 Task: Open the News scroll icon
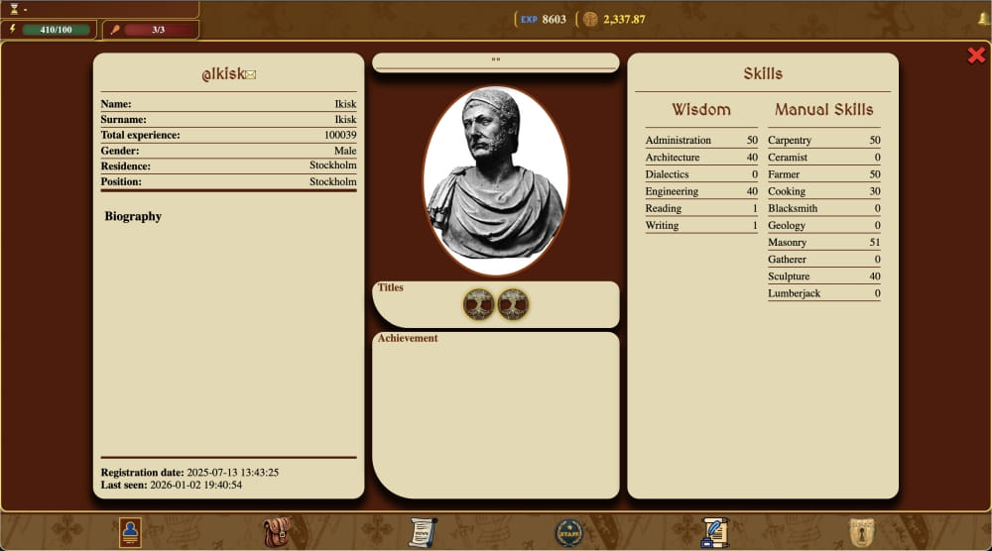pos(423,532)
